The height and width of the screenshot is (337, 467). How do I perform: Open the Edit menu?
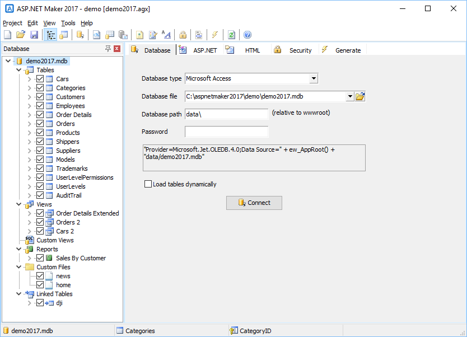pyautogui.click(x=32, y=23)
